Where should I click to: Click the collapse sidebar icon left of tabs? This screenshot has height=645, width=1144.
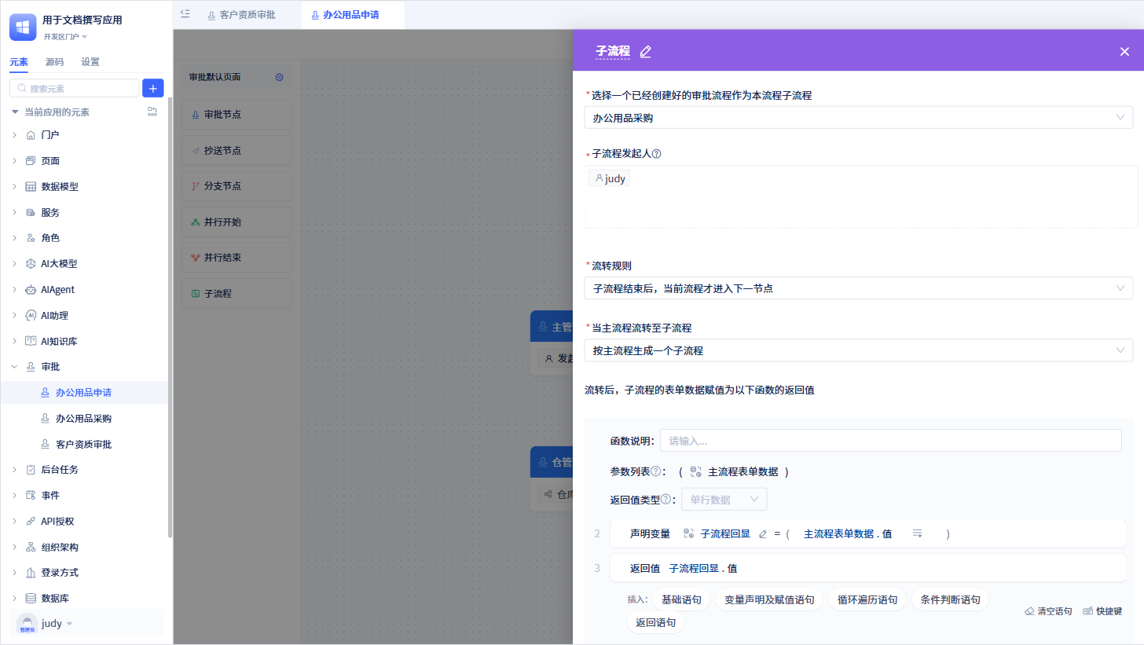[185, 13]
